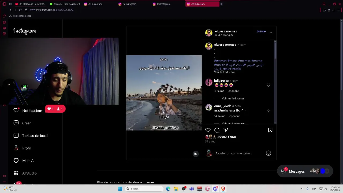This screenshot has height=193, width=343.
Task: Reply to oum_._dada's comment via Répondre
Action: (234, 116)
